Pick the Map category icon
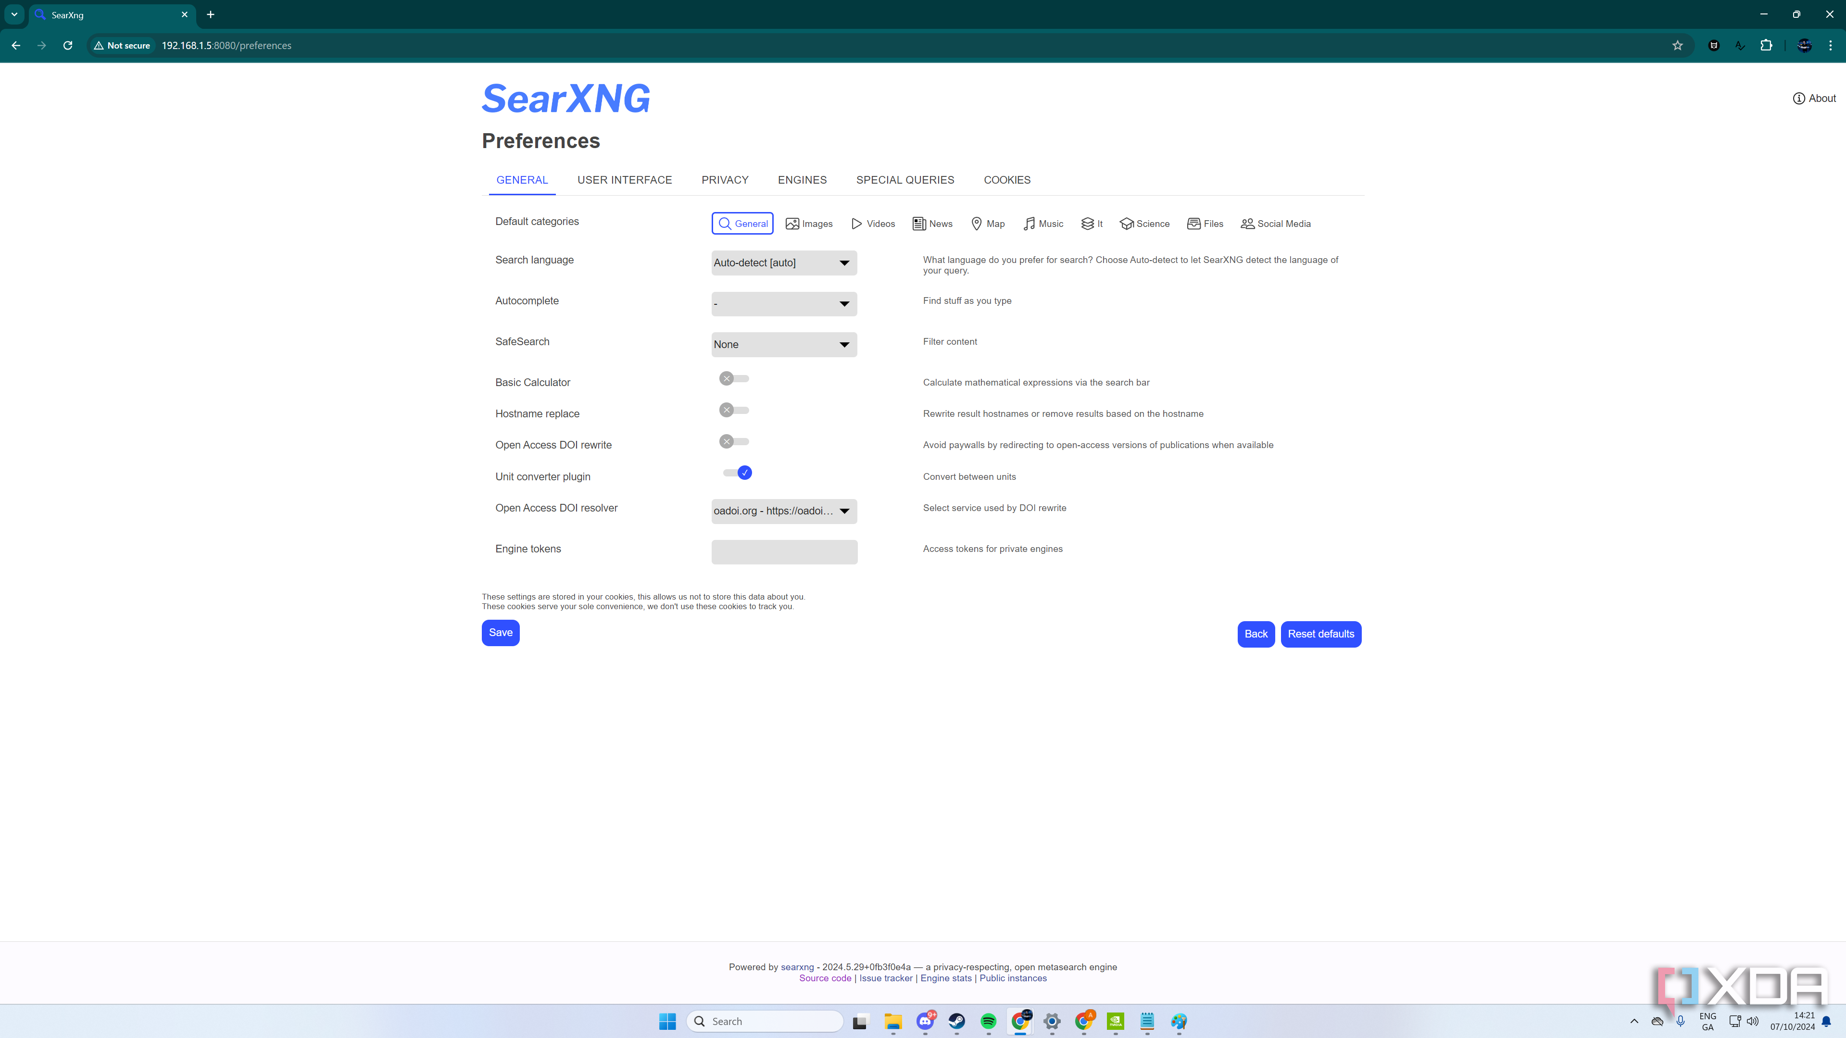This screenshot has height=1038, width=1846. (x=976, y=224)
